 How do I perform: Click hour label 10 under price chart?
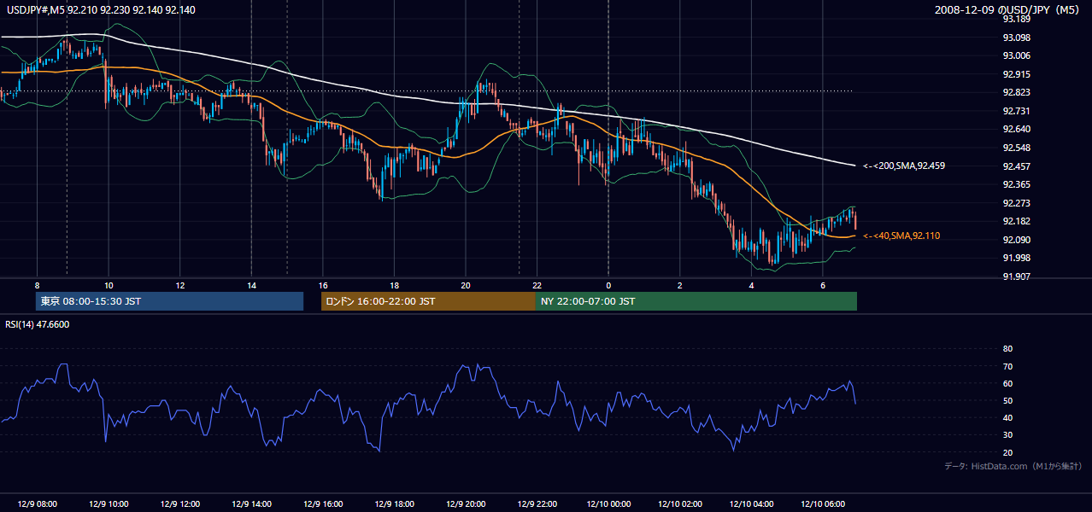[x=109, y=285]
